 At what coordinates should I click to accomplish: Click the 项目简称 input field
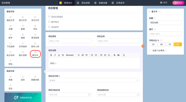pos(70,41)
